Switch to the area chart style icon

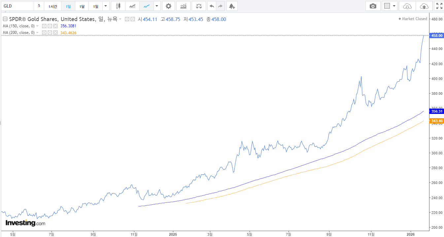tap(132, 6)
